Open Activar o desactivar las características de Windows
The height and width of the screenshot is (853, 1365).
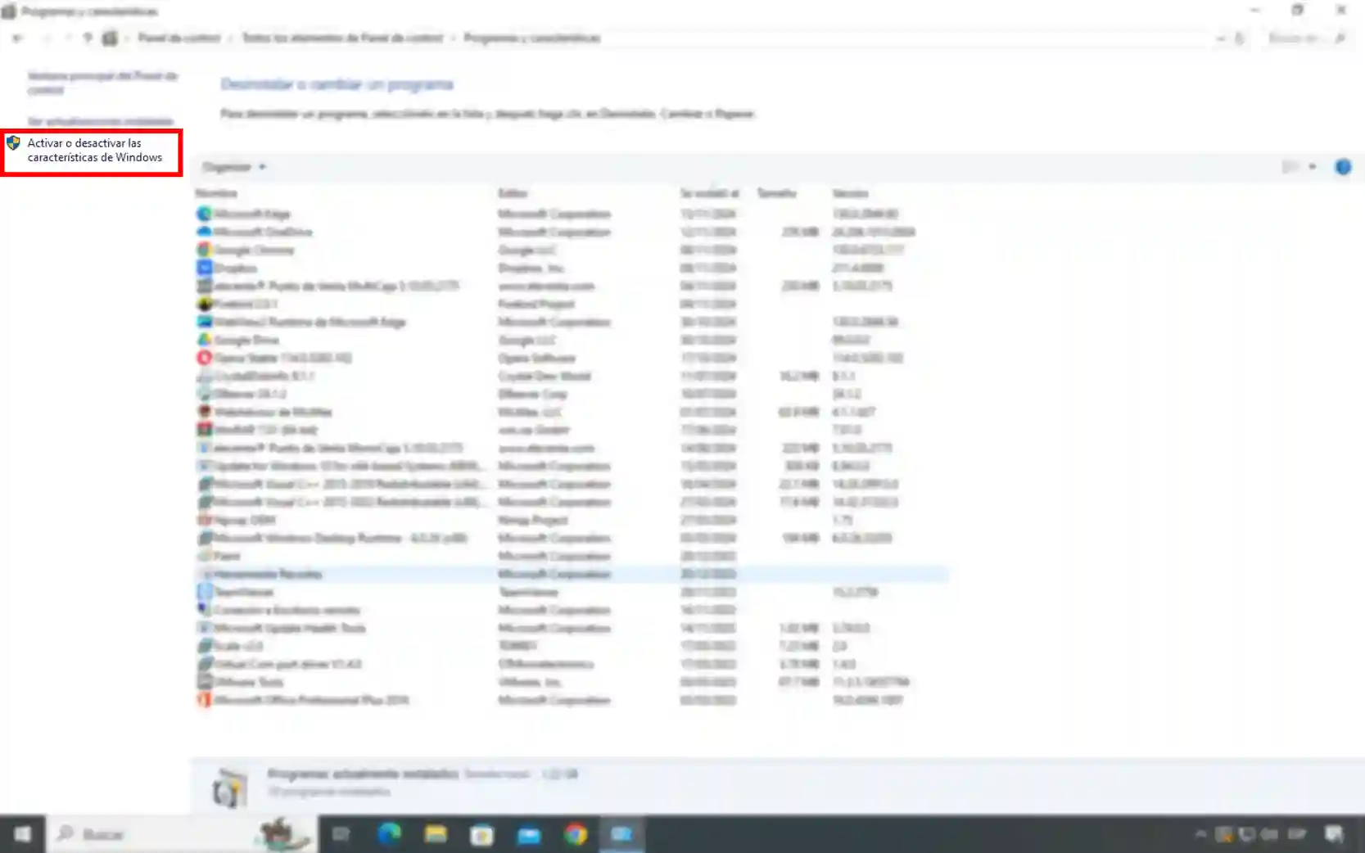[x=95, y=150]
